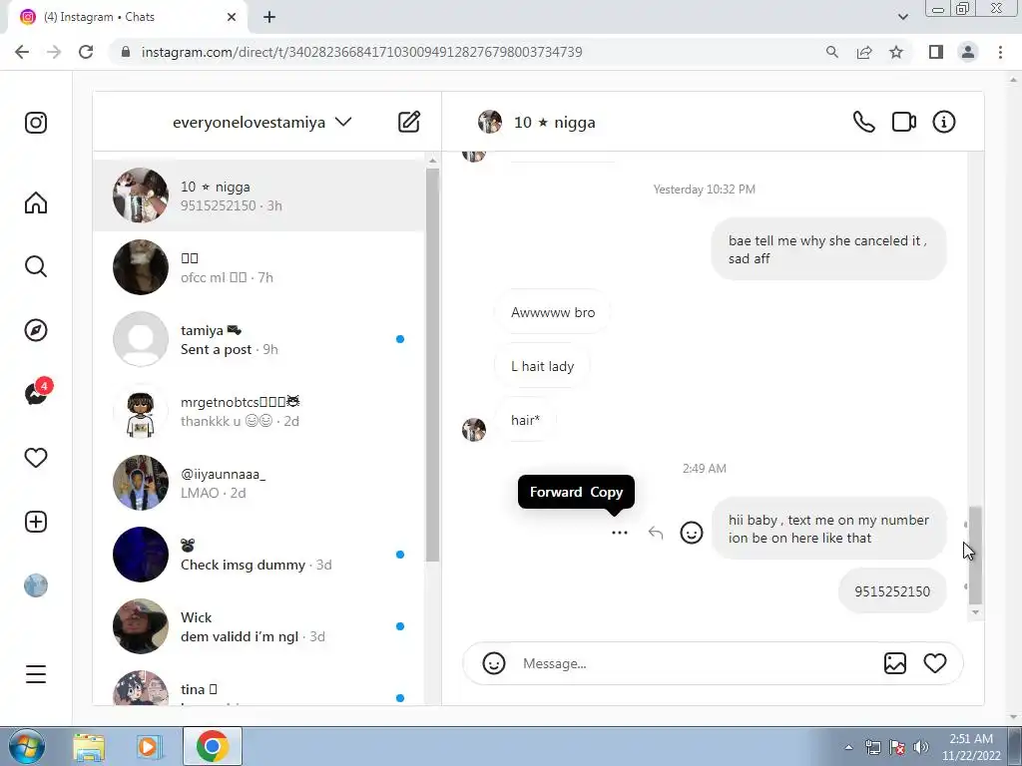Open Search in Instagram sidebar

36,266
